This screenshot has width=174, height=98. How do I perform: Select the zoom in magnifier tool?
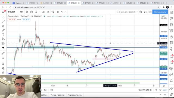(3, 58)
